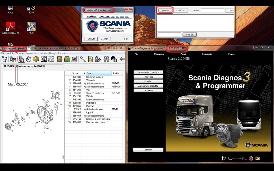274x171 pixels.
Task: Open the Kosz recycle bin icon
Action: click(x=10, y=10)
